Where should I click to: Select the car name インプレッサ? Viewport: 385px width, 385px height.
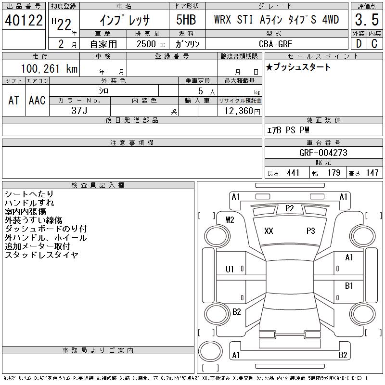point(125,20)
